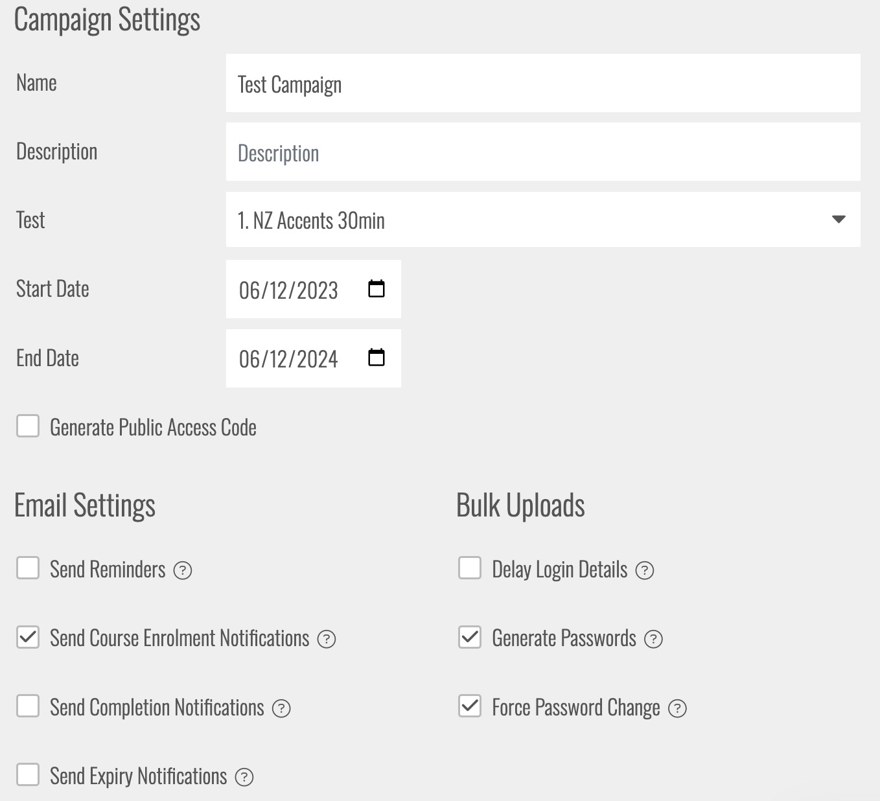
Task: Expand the Test dropdown showing NZ Accents
Action: pos(543,220)
